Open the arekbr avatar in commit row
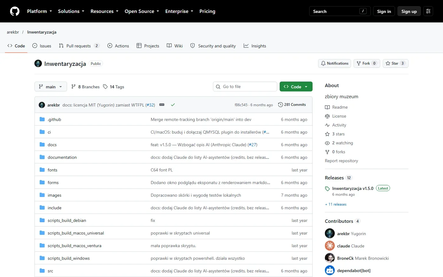 tap(42, 105)
